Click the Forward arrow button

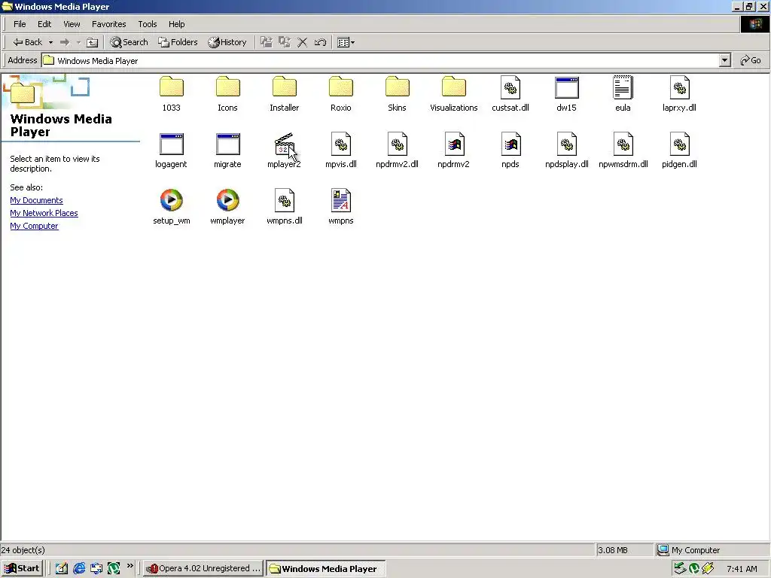[x=65, y=43]
